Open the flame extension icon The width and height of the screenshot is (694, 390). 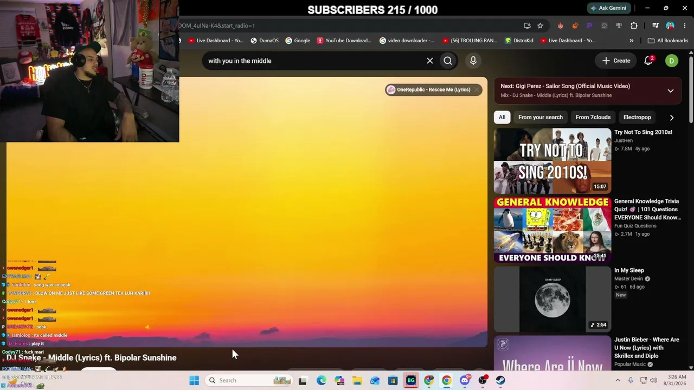click(561, 25)
